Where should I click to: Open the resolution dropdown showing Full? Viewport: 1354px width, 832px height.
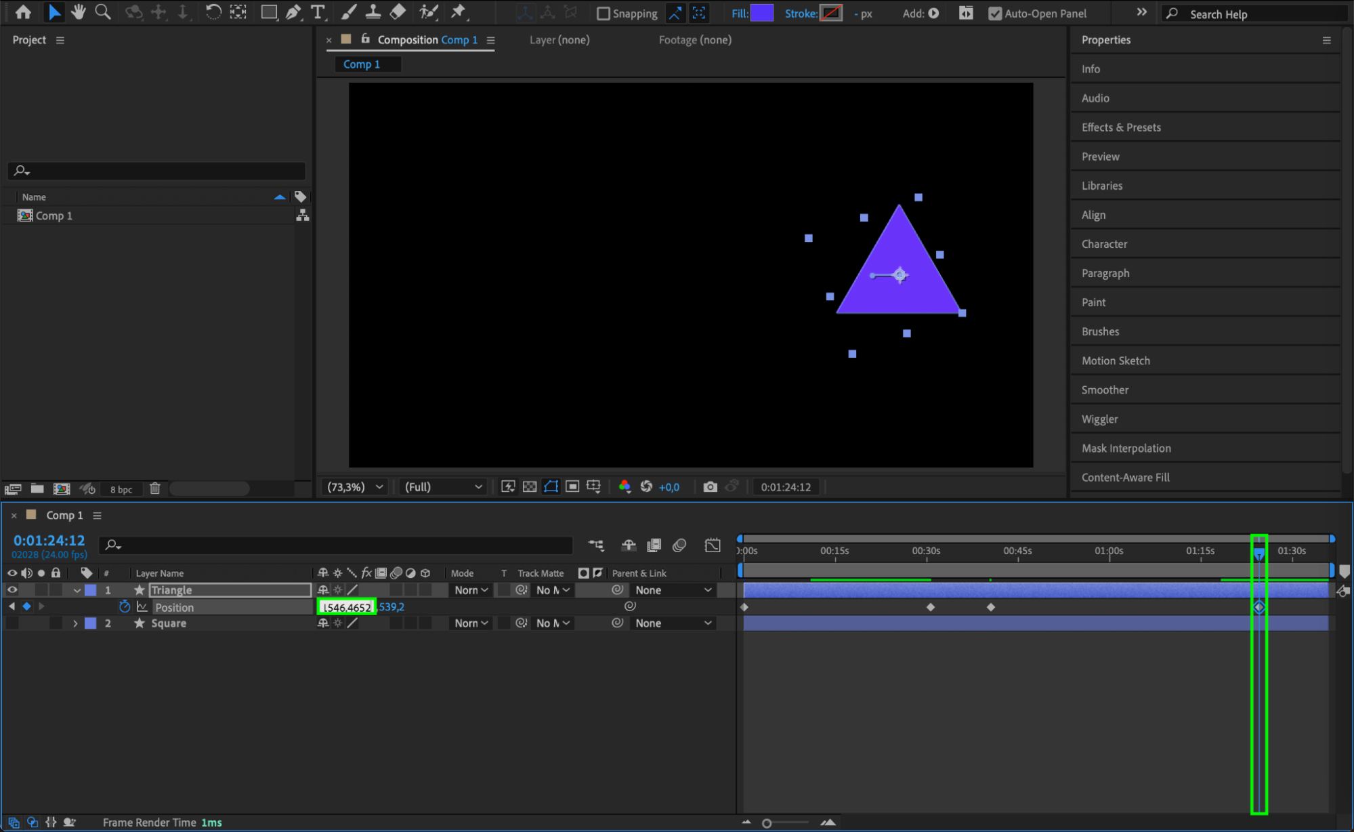point(443,486)
